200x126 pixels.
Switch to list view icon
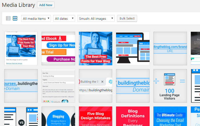pos(8,18)
